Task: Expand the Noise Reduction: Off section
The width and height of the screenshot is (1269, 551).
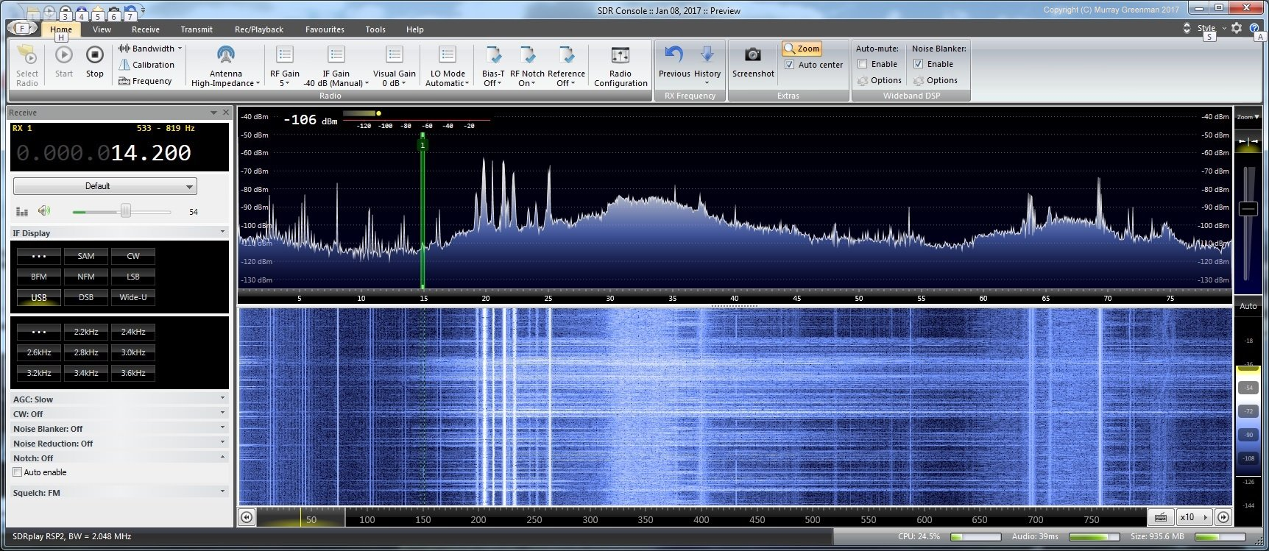Action: [x=118, y=444]
